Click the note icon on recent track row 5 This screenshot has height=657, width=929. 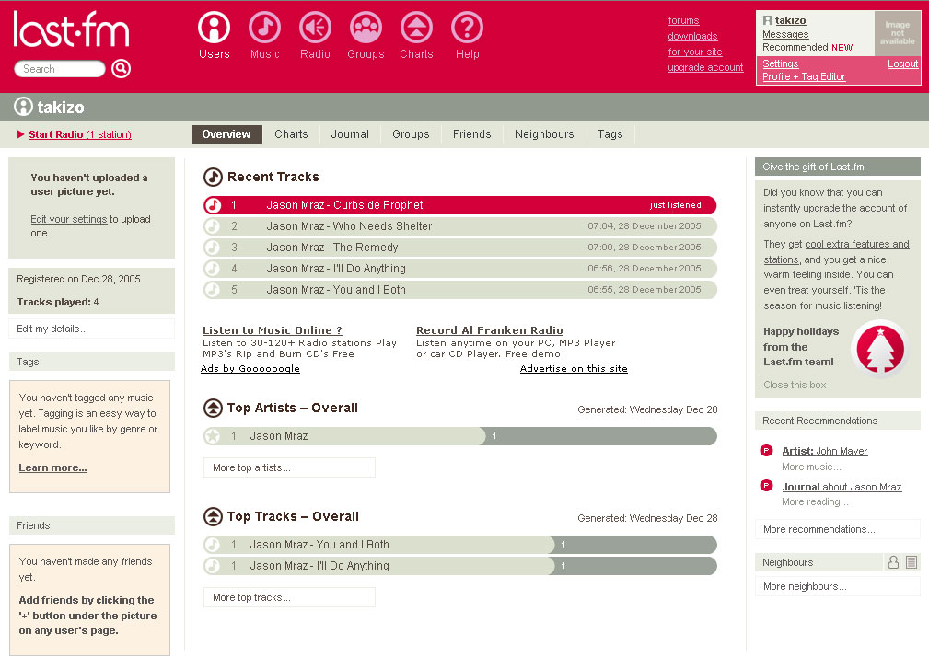[x=213, y=290]
